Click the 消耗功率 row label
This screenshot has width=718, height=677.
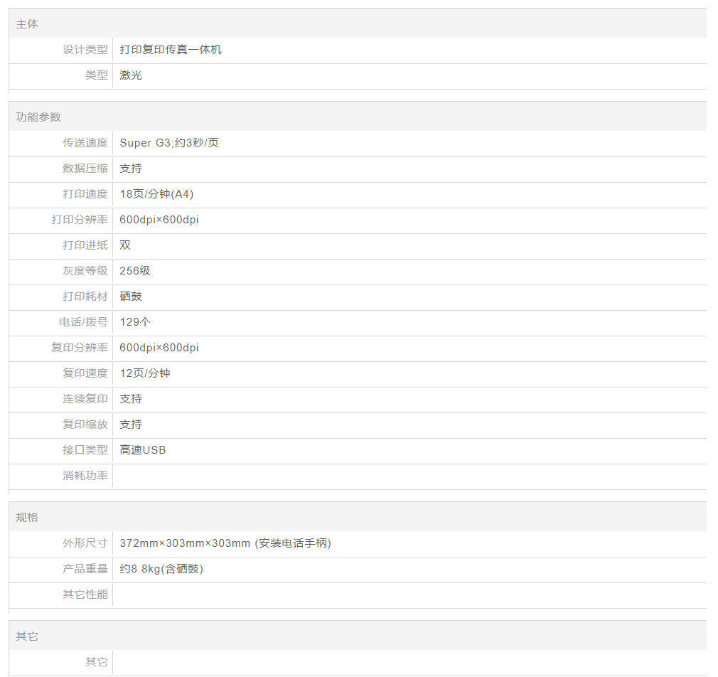(85, 476)
